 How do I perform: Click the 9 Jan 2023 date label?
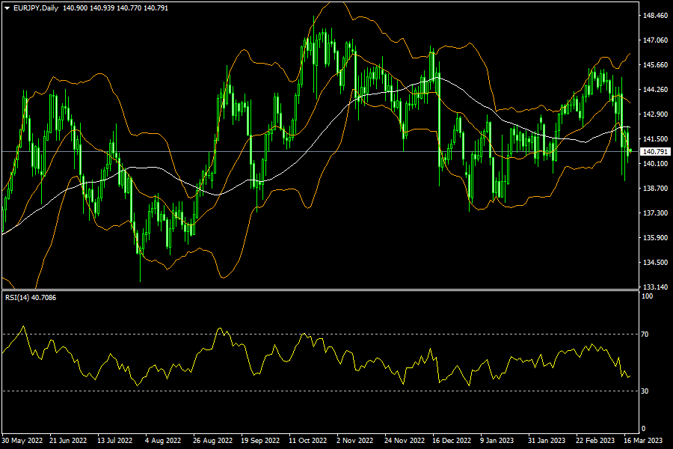[x=497, y=441]
